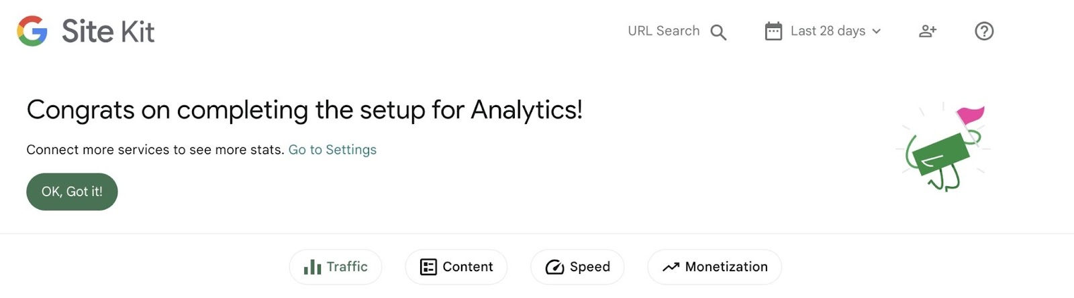Screen dimensions: 1074x298
Task: Expand the Last 28 days dropdown
Action: 828,31
